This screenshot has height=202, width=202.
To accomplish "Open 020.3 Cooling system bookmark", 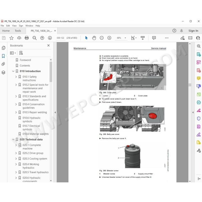I will click(35, 159).
